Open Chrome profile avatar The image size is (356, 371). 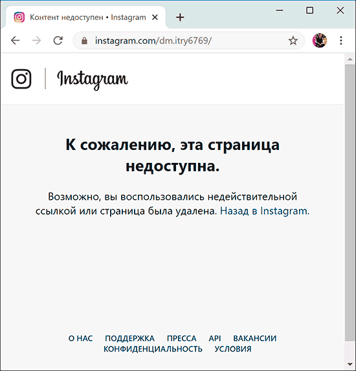click(320, 41)
